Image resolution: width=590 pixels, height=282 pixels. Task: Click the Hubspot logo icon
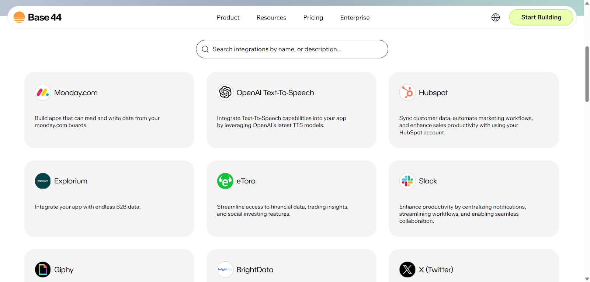click(407, 92)
